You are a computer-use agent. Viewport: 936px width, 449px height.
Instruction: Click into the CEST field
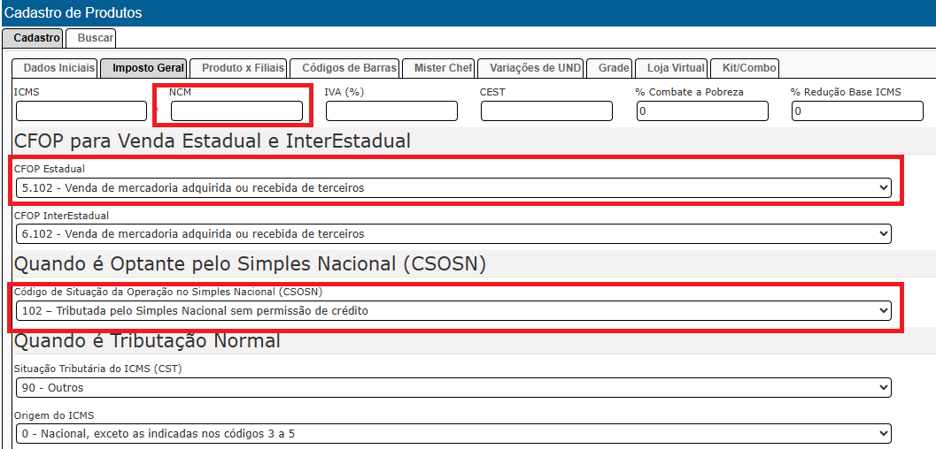(x=546, y=110)
